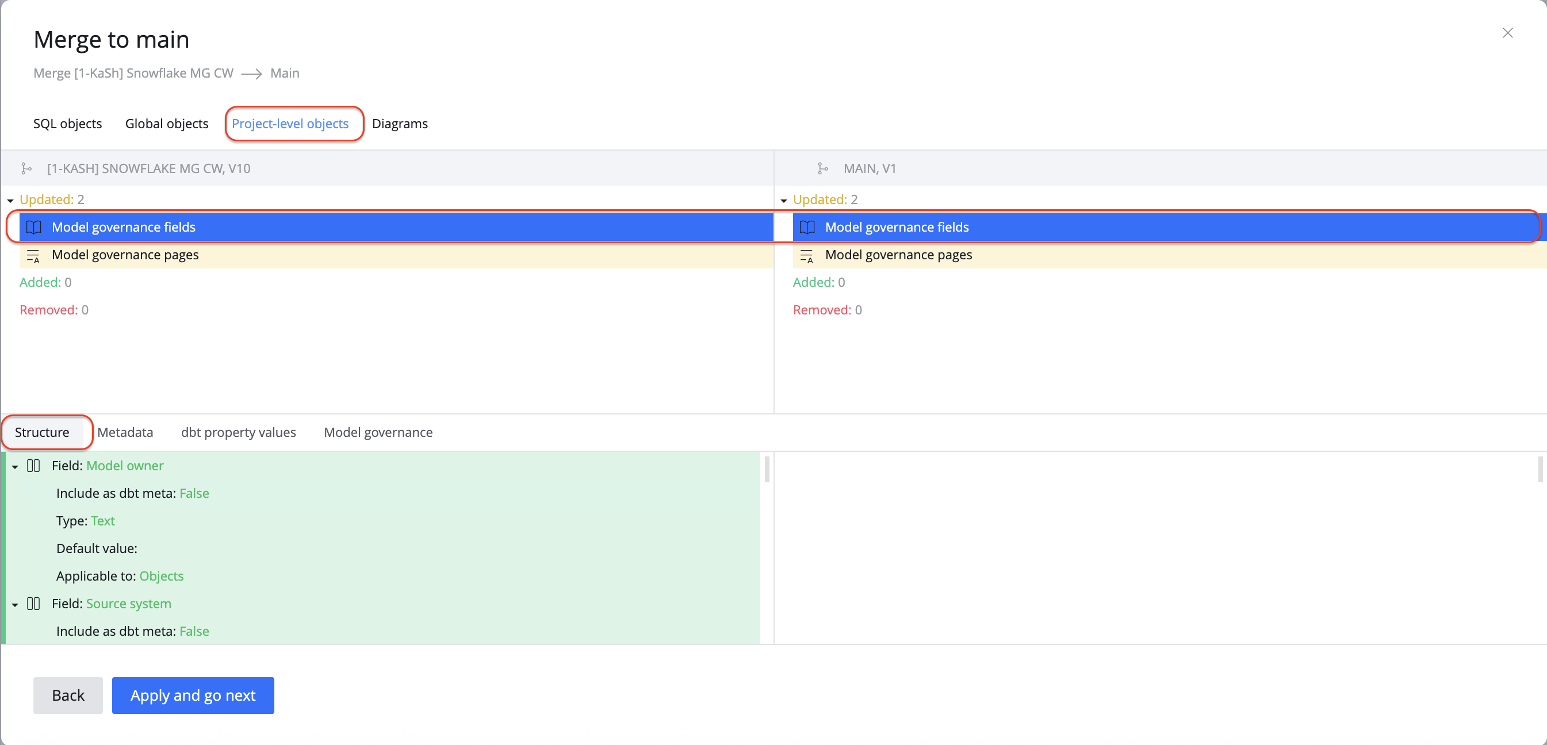Image resolution: width=1547 pixels, height=745 pixels.
Task: Click book icon of left Model governance fields
Action: tap(33, 227)
